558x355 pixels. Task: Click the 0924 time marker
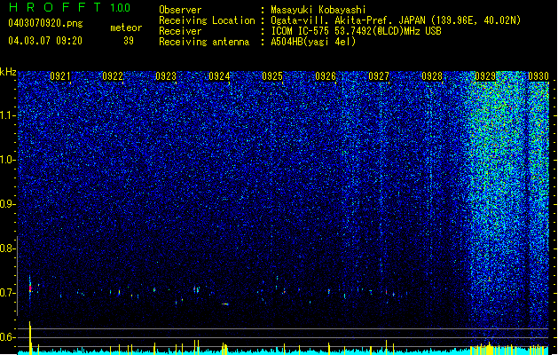pos(219,76)
